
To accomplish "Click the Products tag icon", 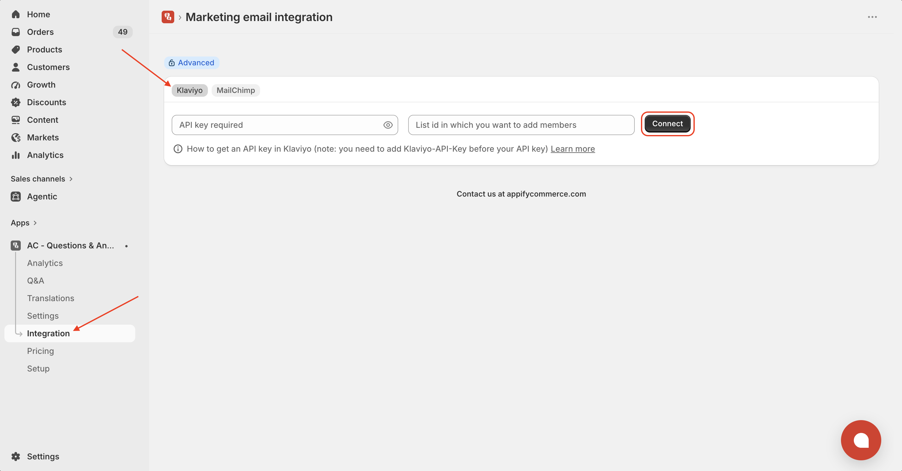I will point(16,49).
